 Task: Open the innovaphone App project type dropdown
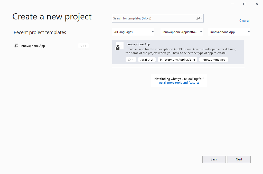pos(229,32)
